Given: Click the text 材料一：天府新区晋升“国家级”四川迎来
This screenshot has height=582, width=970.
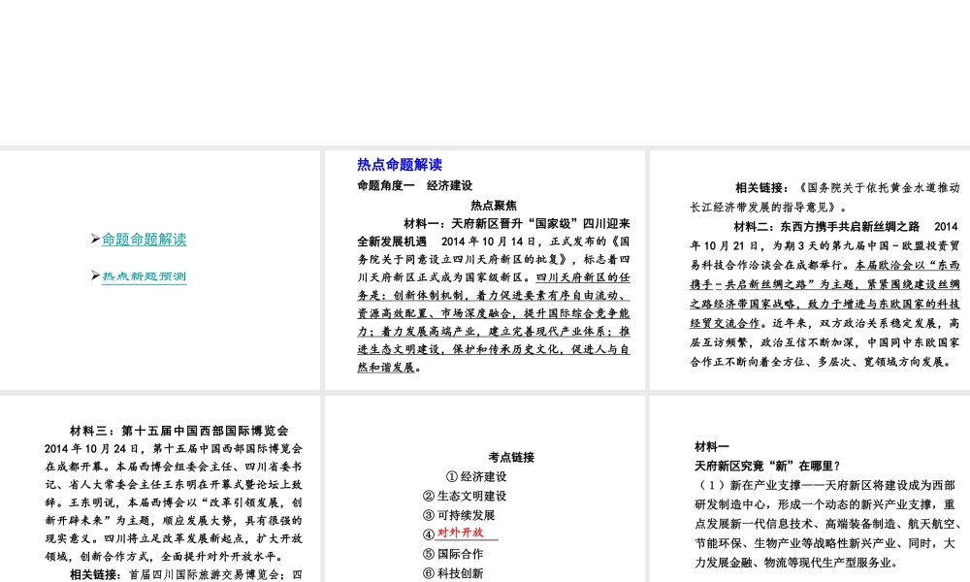Looking at the screenshot, I should (x=517, y=223).
